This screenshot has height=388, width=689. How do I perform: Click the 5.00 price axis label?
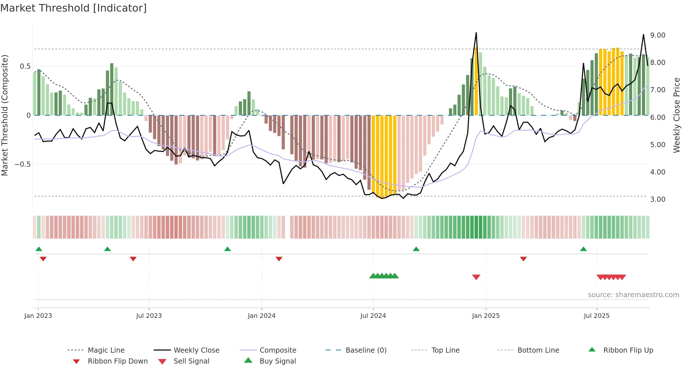pos(658,145)
